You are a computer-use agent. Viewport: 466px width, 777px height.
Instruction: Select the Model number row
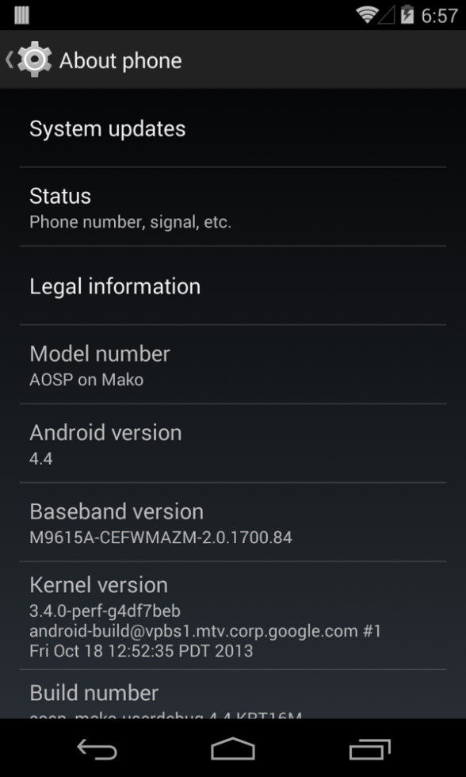(x=233, y=365)
